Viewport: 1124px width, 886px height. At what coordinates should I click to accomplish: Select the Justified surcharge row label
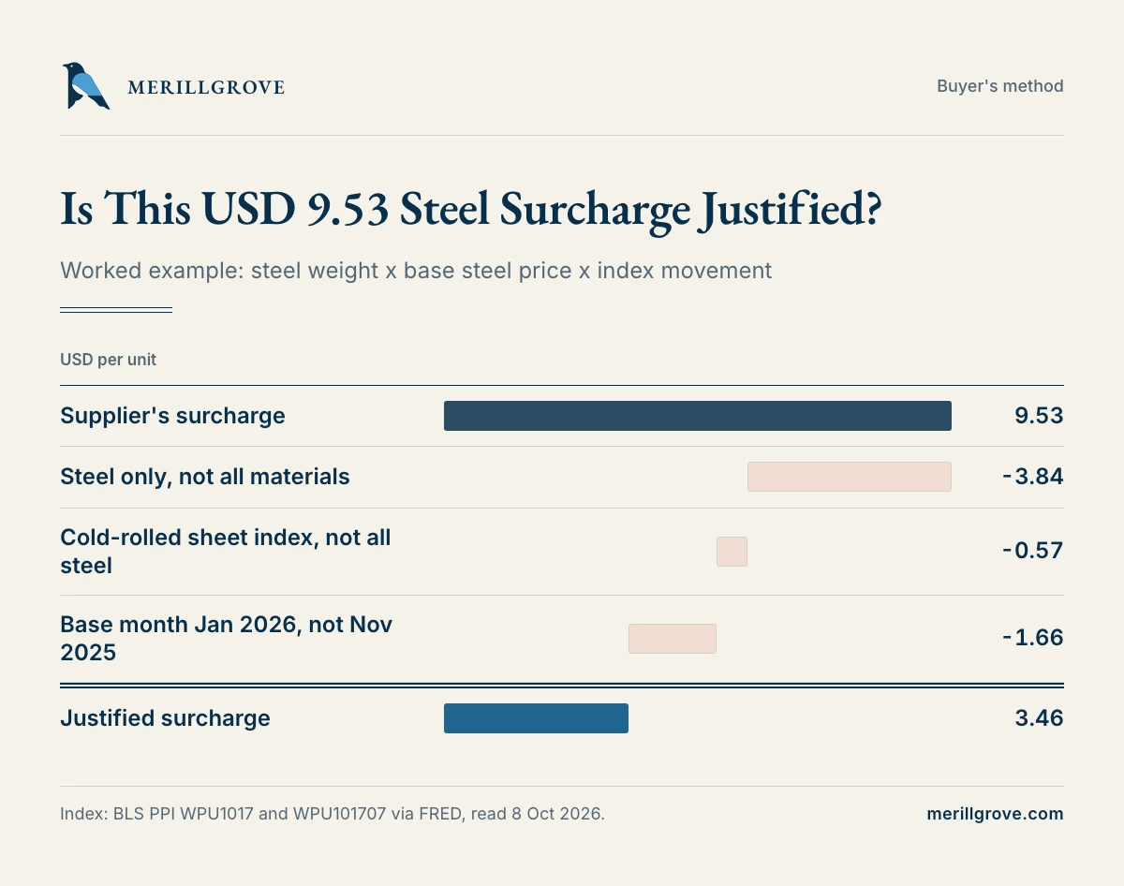165,718
